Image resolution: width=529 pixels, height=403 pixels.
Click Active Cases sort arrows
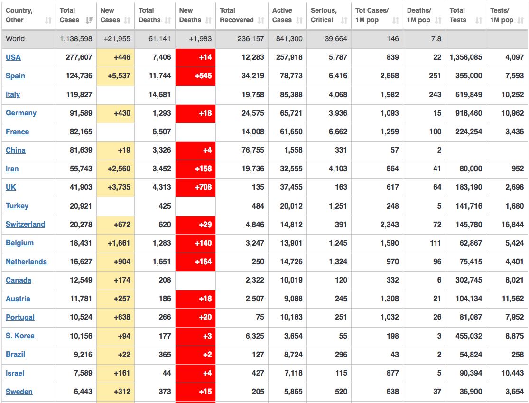tap(299, 20)
